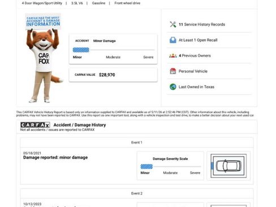Click the Car Fox mascot image
276x207 pixels.
point(44,58)
